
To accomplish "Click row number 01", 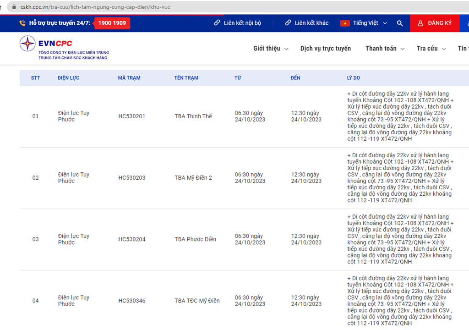I will point(35,116).
